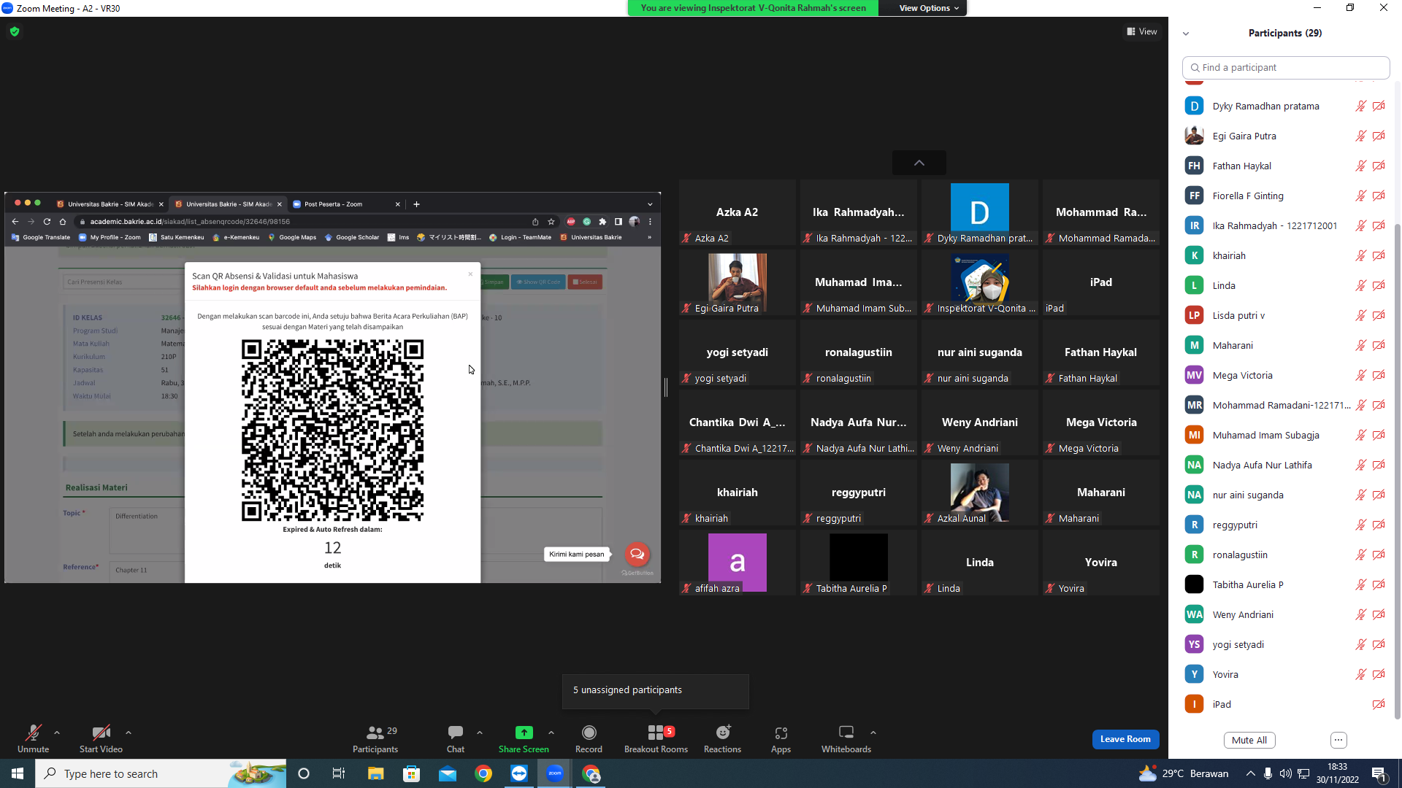1402x788 pixels.
Task: Expand share options arrow beside Share Screen
Action: (x=551, y=733)
